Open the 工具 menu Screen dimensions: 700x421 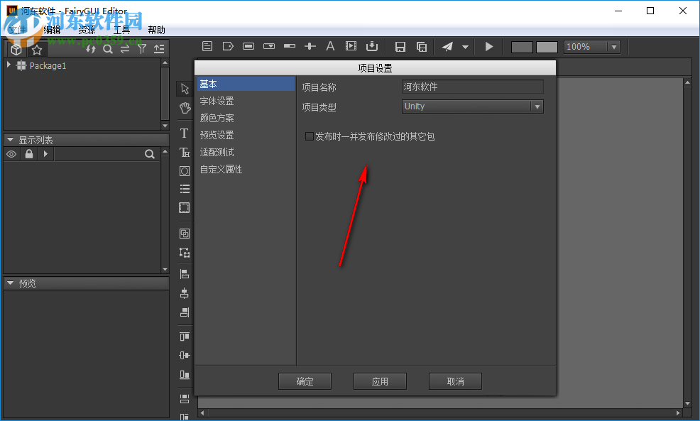coord(121,30)
